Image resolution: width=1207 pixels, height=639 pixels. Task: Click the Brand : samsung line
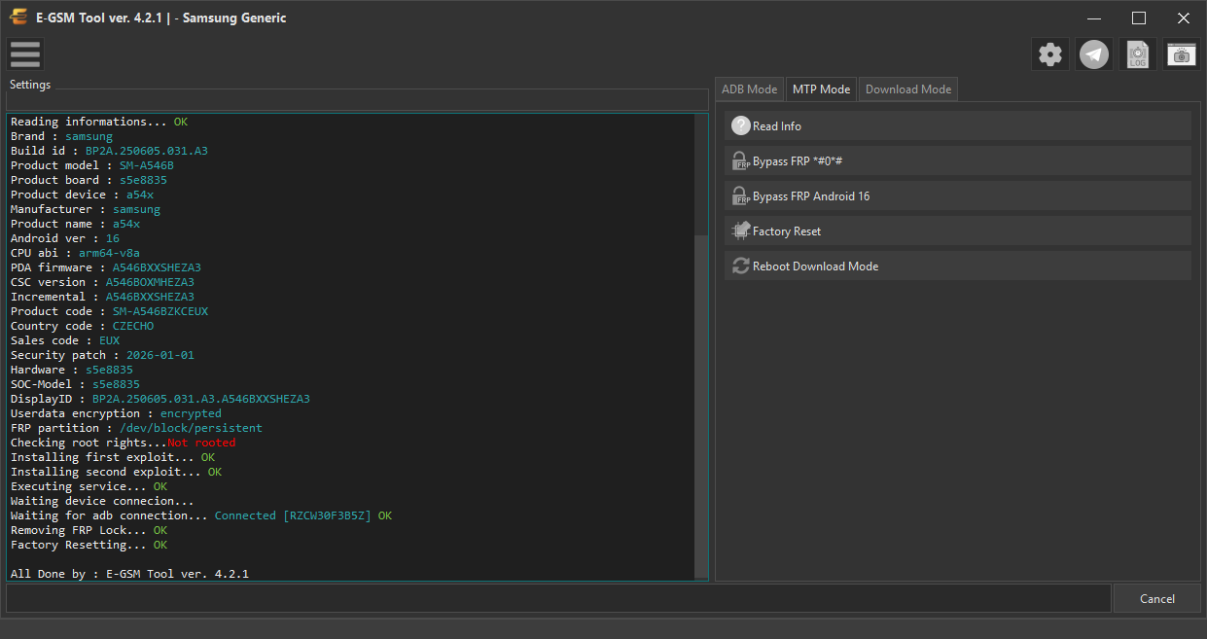click(61, 136)
